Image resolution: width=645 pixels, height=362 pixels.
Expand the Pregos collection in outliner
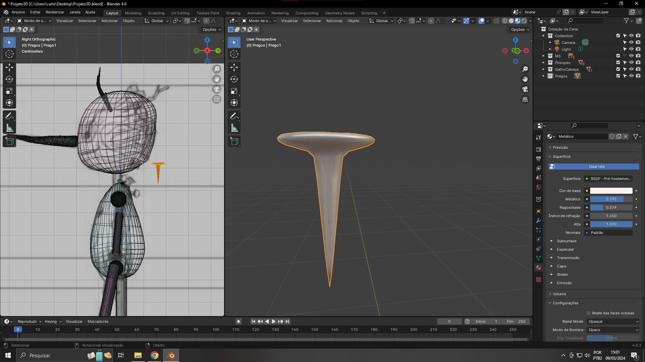pyautogui.click(x=544, y=76)
